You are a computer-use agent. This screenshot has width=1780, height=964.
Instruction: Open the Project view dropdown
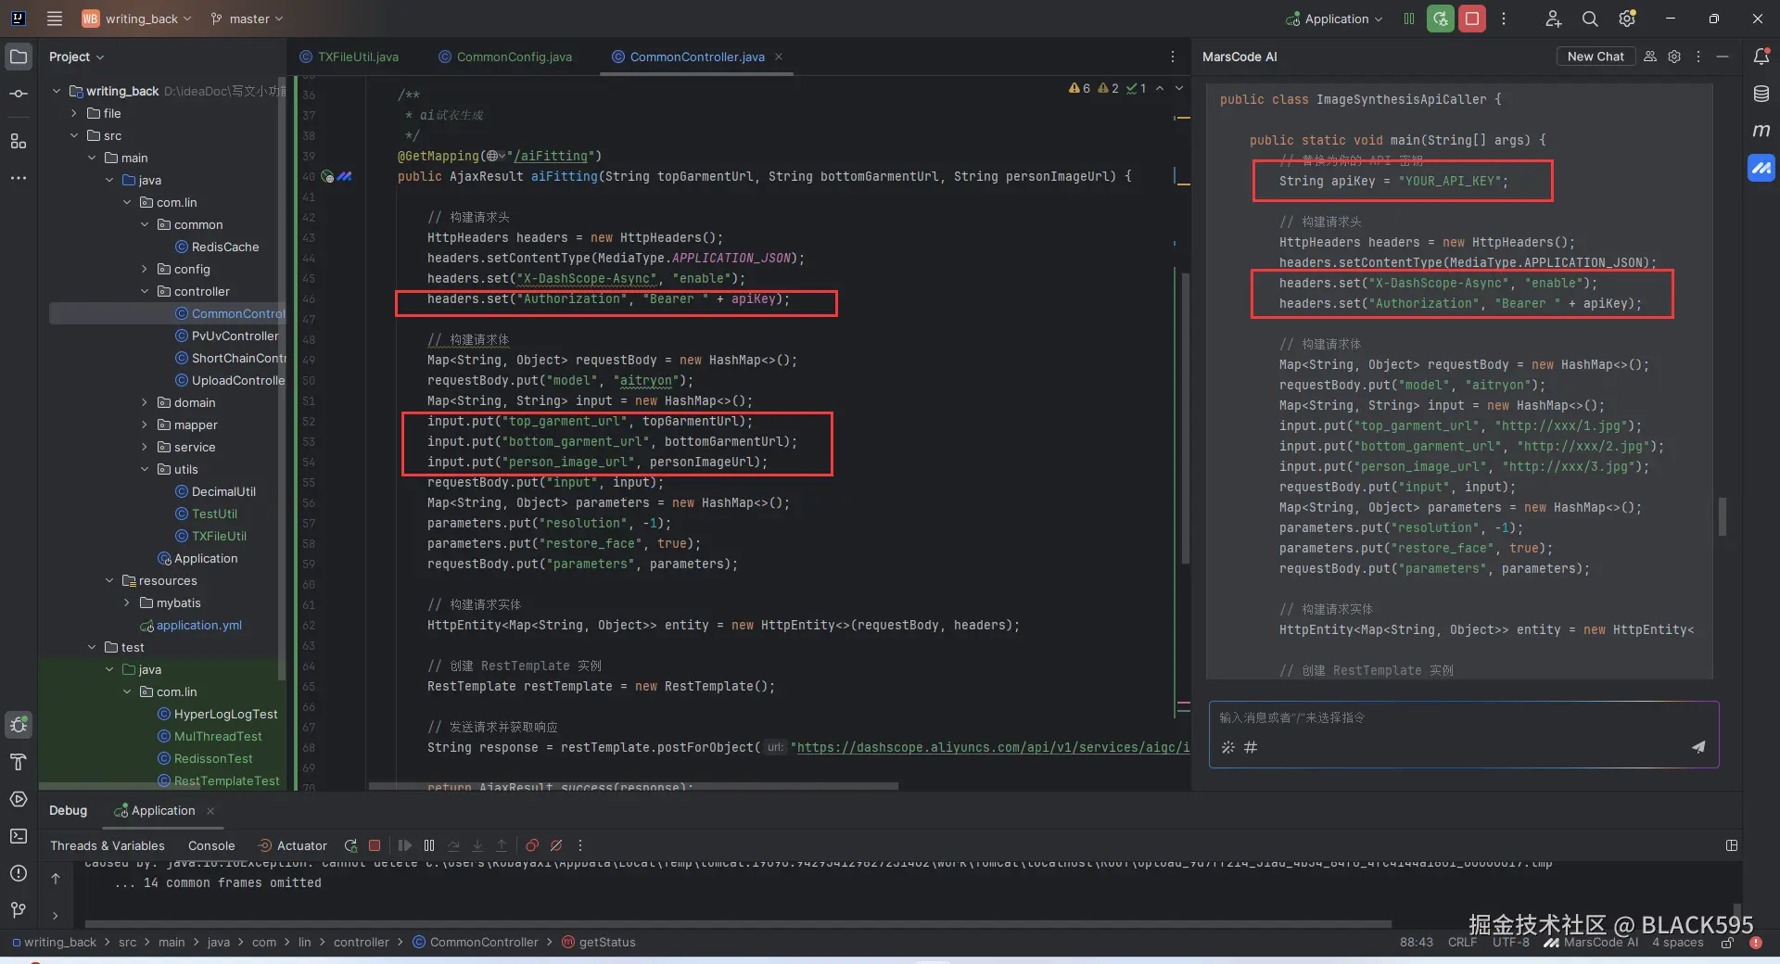pos(77,57)
